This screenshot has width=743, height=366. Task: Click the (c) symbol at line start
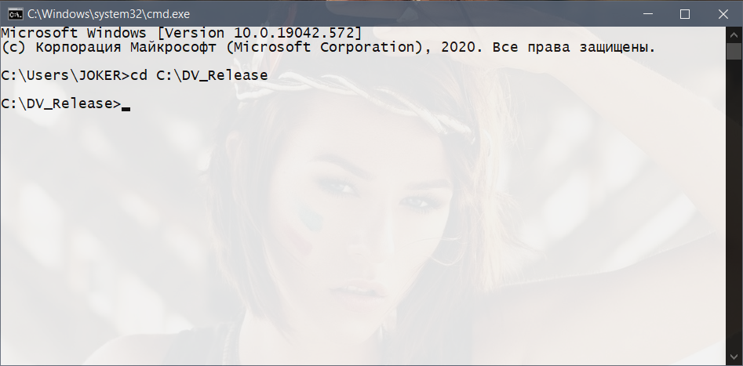point(14,47)
